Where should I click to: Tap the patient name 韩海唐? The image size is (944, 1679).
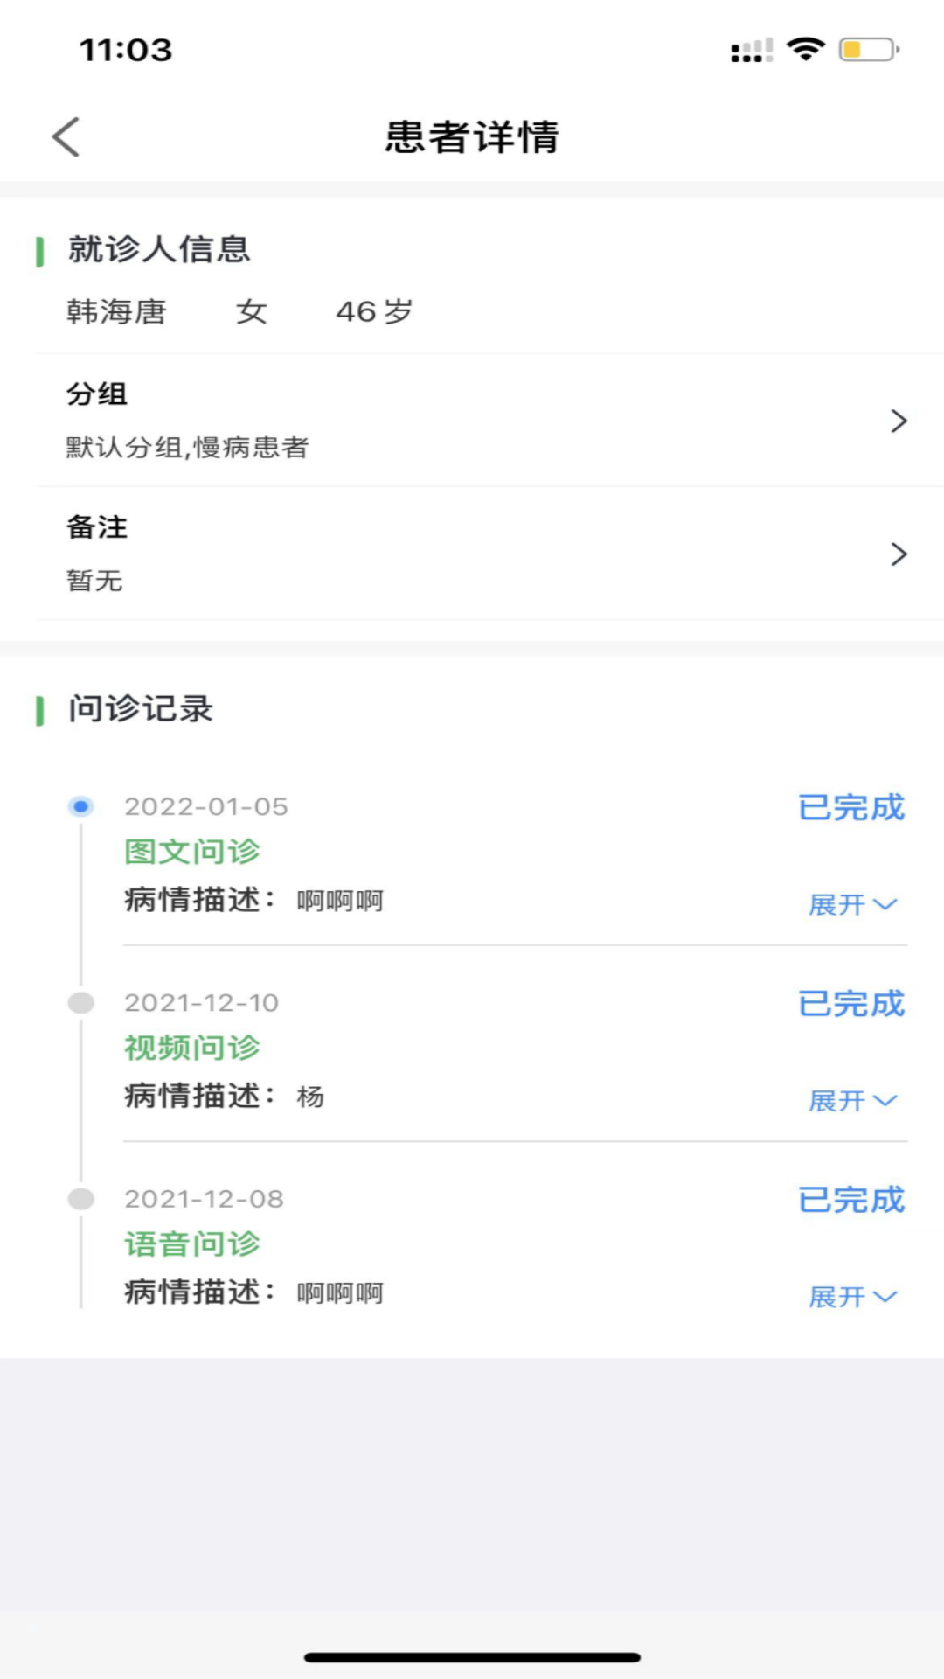pos(116,311)
